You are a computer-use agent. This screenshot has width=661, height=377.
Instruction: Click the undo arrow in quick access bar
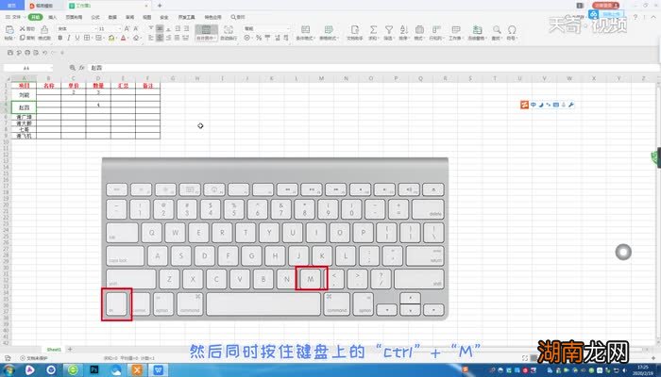coord(44,53)
